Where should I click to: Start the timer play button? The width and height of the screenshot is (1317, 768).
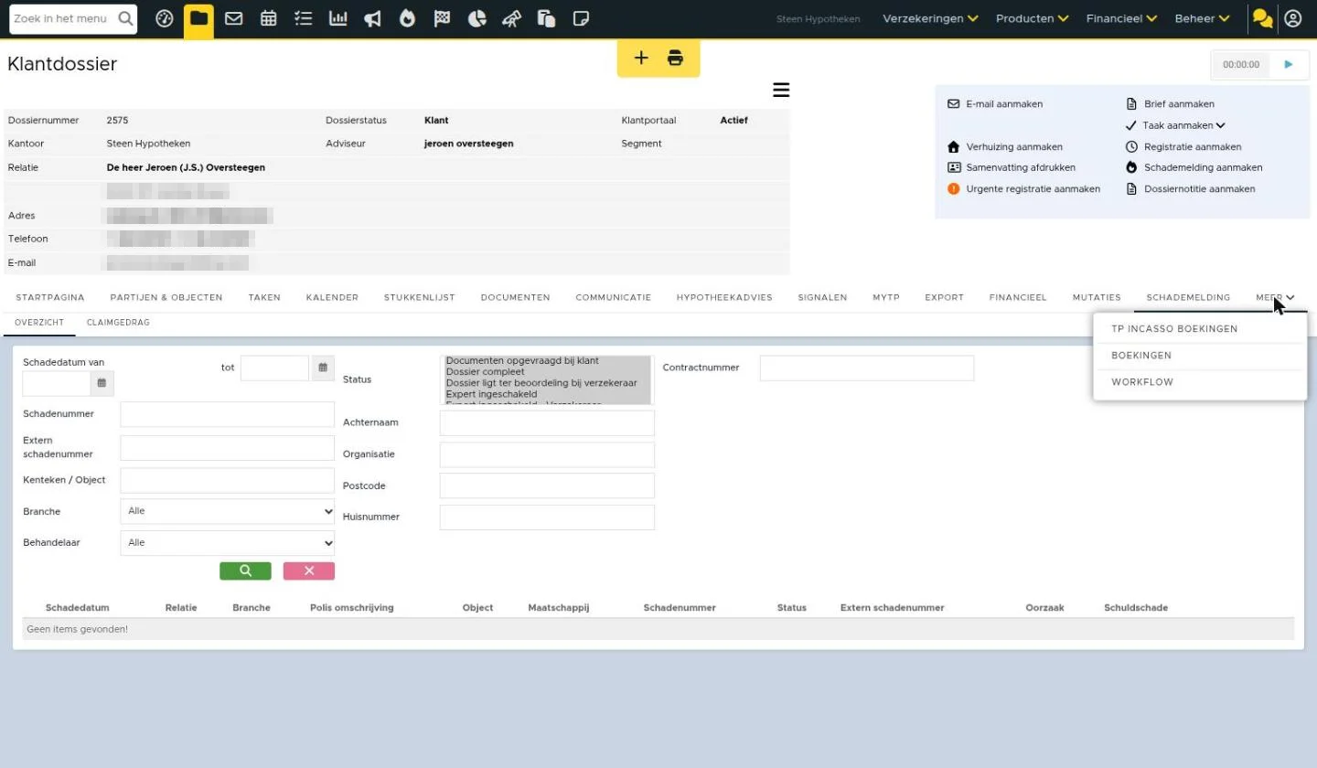[x=1289, y=64]
